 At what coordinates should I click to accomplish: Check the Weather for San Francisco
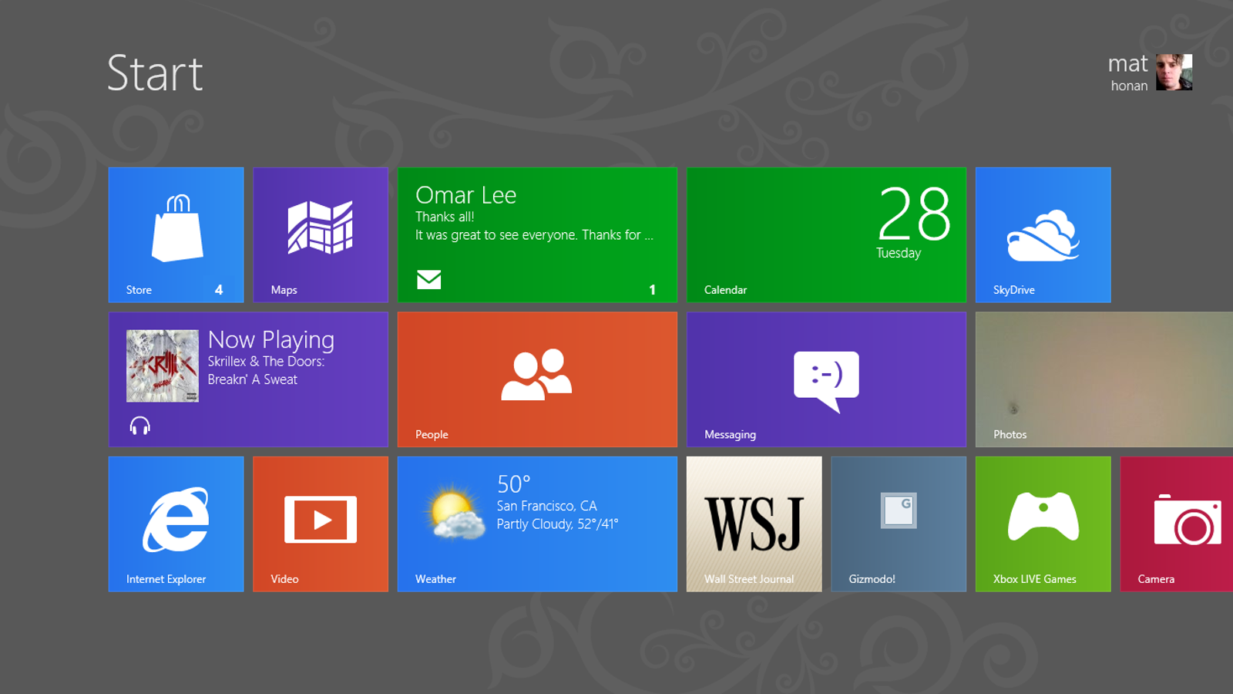point(537,524)
